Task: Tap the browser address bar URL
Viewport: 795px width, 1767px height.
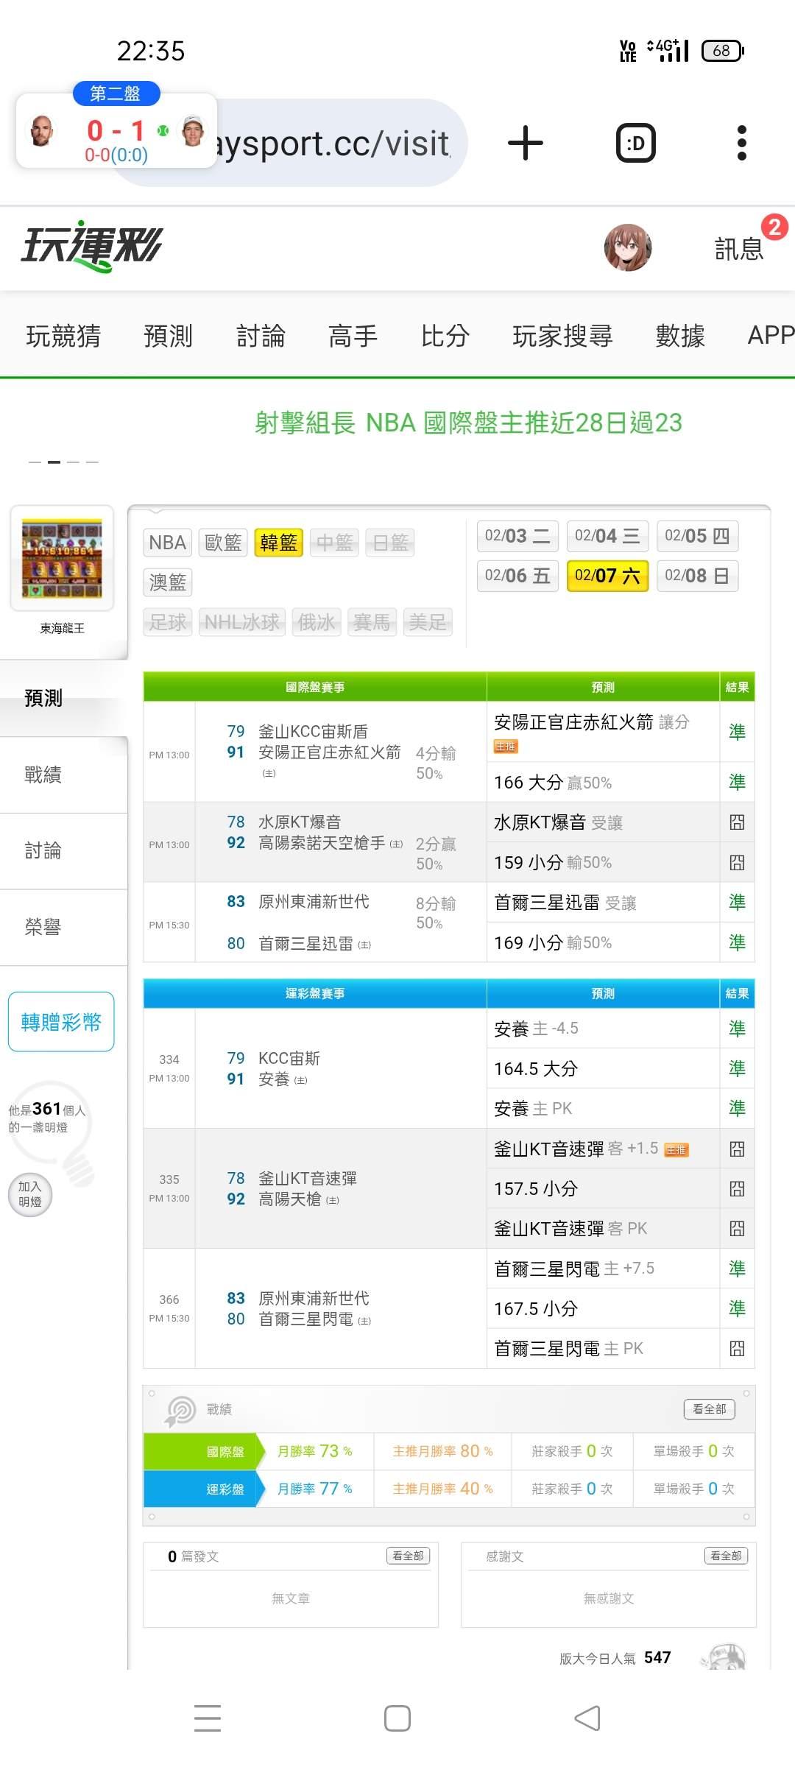Action: [x=333, y=143]
